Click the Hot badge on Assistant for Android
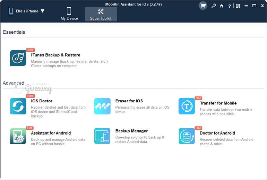Image resolution: width=267 pixels, height=180 pixels. point(29,128)
